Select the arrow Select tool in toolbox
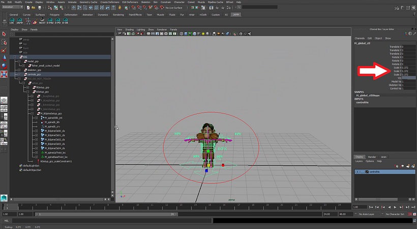Image resolution: width=417 pixels, height=229 pixels. click(x=4, y=35)
